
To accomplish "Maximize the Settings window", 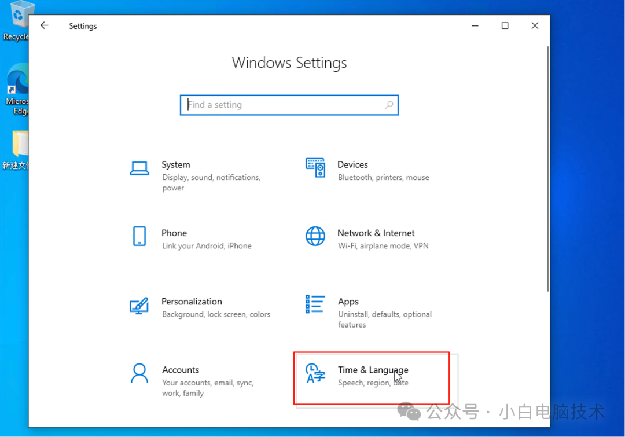I will (505, 25).
